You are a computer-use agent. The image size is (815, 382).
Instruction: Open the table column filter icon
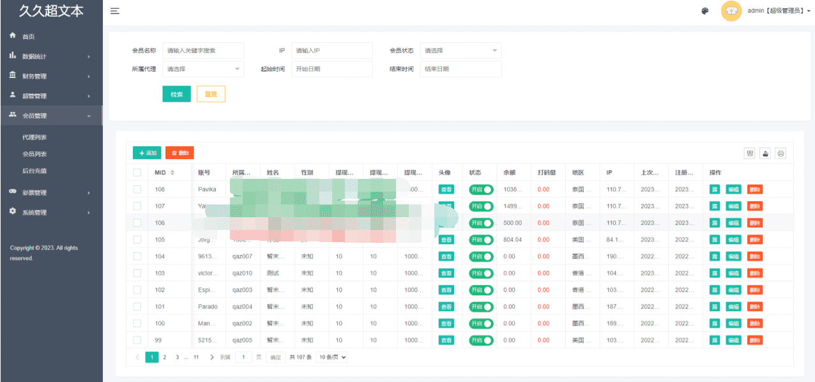point(750,153)
